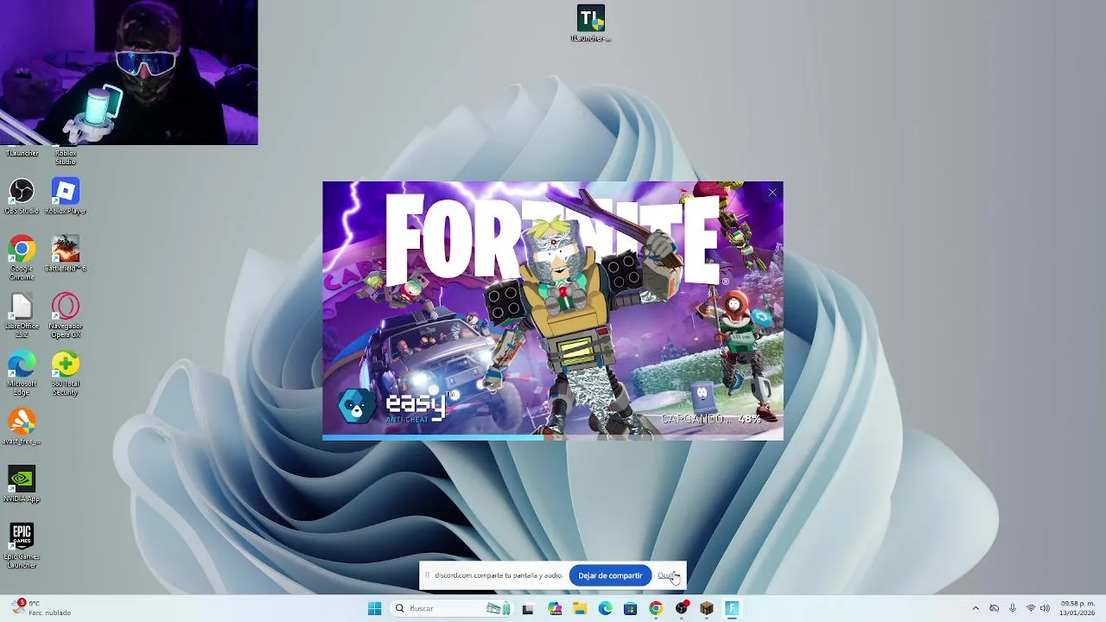Click Dejar de compartir button
The image size is (1106, 622).
tap(610, 575)
